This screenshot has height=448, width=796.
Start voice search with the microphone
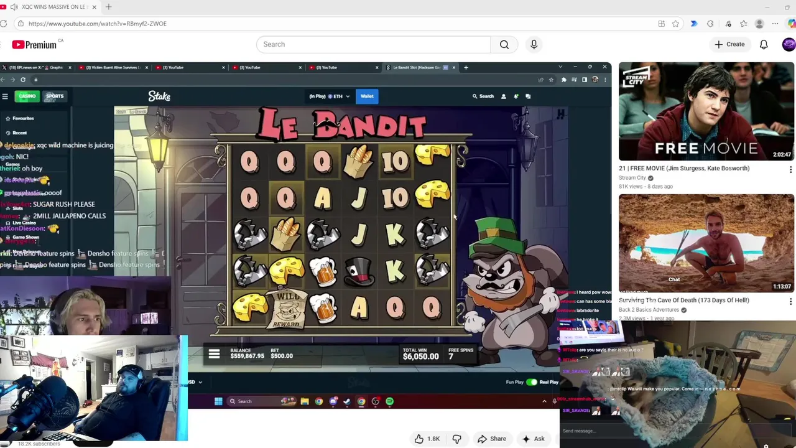point(534,44)
